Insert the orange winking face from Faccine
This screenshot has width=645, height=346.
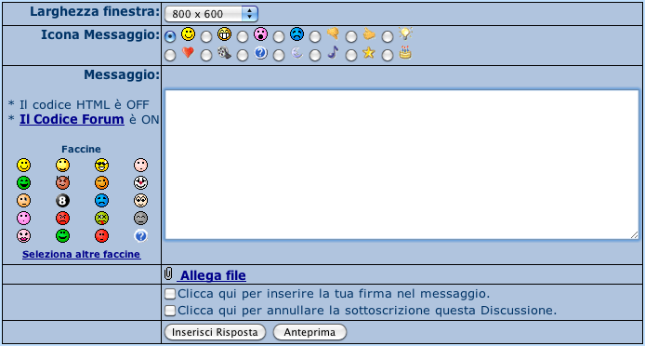101,182
